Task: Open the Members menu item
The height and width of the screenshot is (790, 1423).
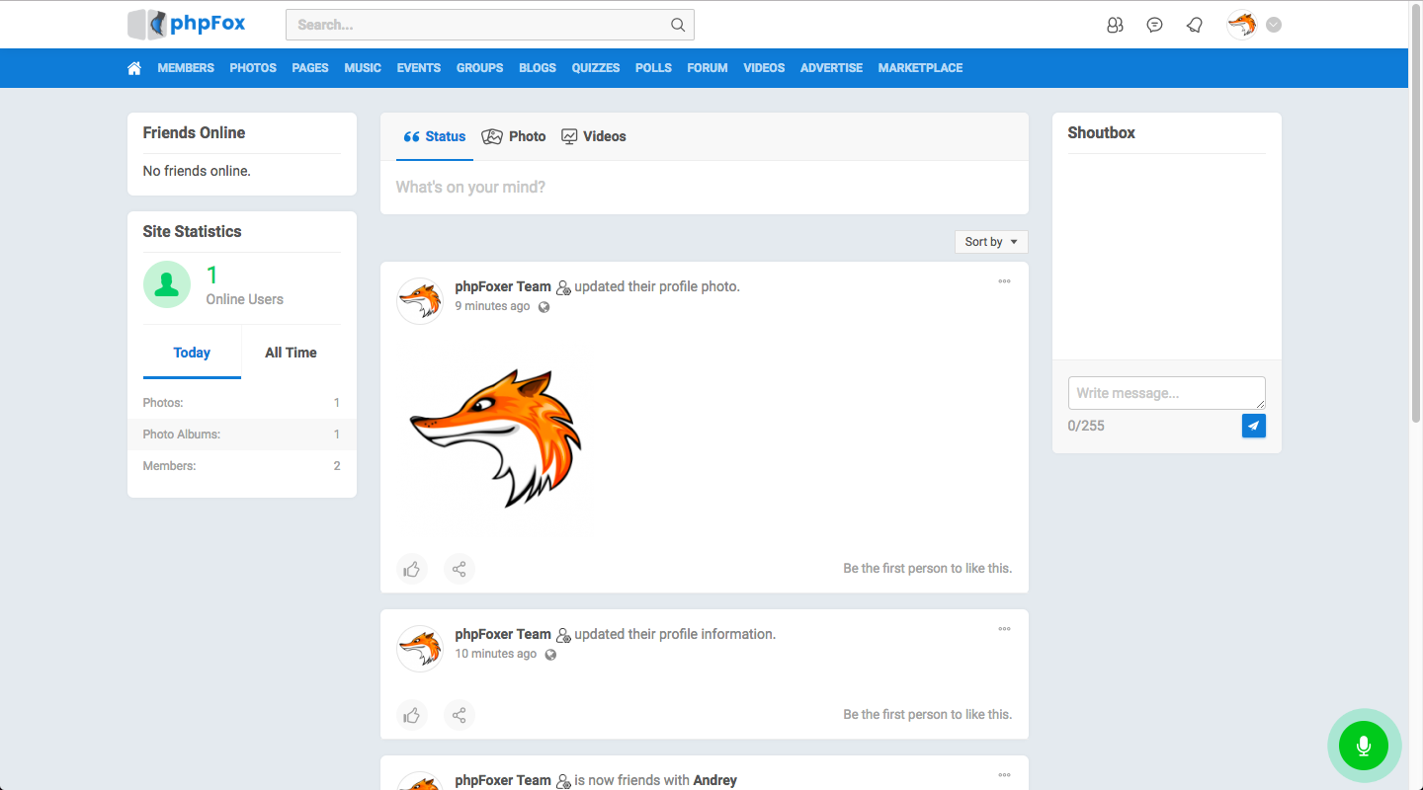Action: pos(186,68)
